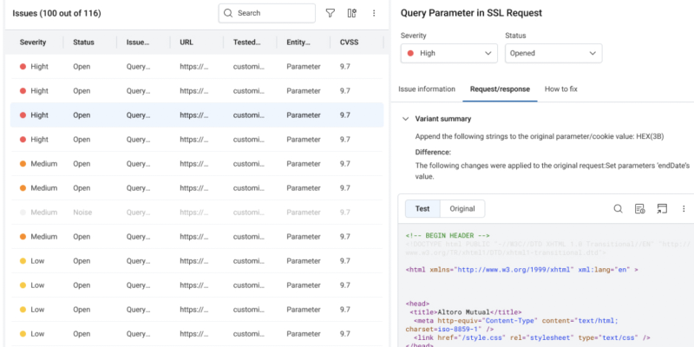Collapse the Variant summary section
Image resolution: width=694 pixels, height=347 pixels.
coord(405,119)
